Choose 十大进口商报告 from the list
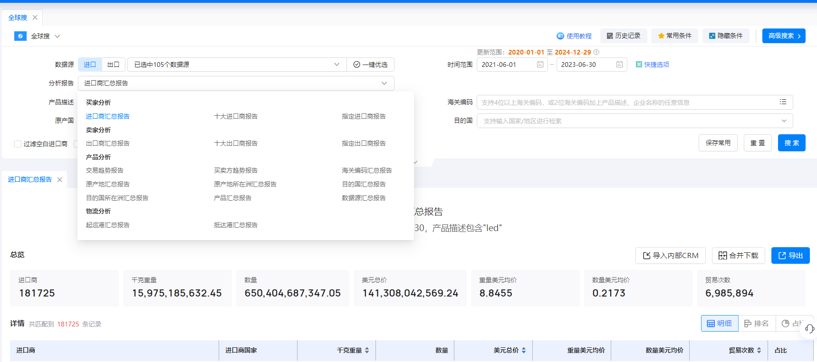 (x=236, y=116)
